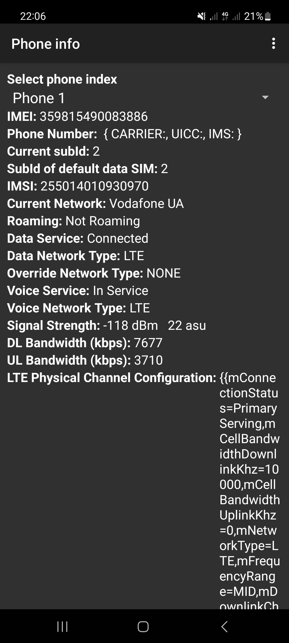Tap the Signal Strength -118 dBm reading
289x643 pixels.
click(131, 326)
